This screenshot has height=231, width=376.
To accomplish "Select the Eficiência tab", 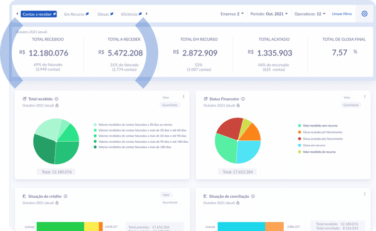I will (x=131, y=14).
